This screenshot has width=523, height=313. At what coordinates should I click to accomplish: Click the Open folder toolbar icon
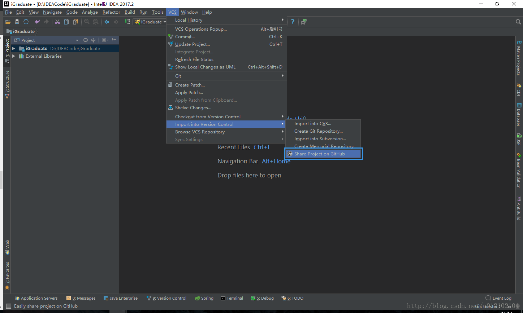(x=8, y=22)
